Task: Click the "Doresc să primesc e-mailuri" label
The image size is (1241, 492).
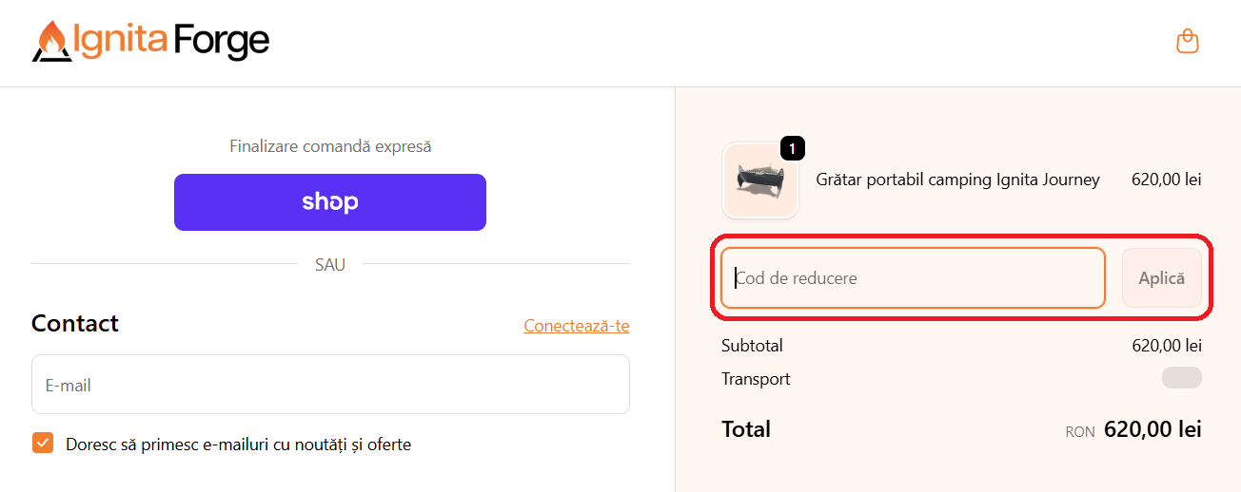Action: pos(238,445)
